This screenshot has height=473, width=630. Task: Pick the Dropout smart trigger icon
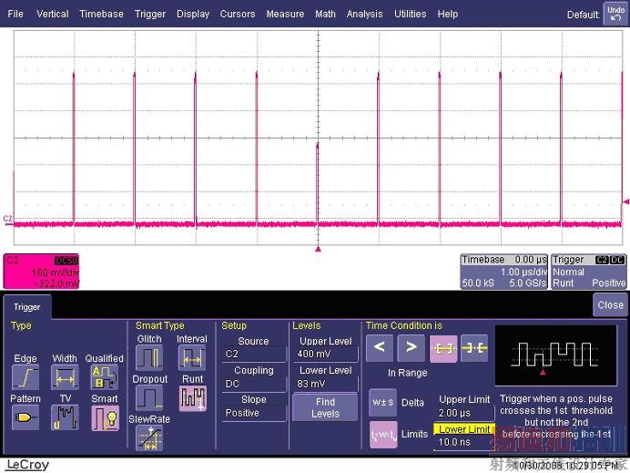[148, 397]
